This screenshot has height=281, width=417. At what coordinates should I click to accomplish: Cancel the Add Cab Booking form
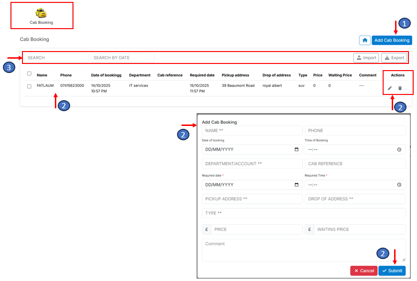(x=364, y=271)
